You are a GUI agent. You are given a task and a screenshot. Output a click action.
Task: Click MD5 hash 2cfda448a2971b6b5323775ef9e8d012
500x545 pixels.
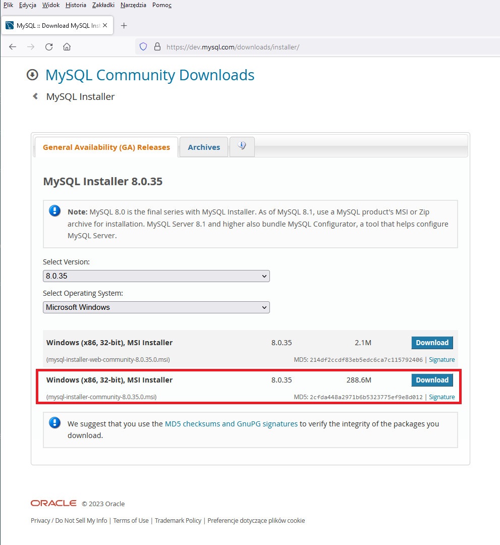366,397
